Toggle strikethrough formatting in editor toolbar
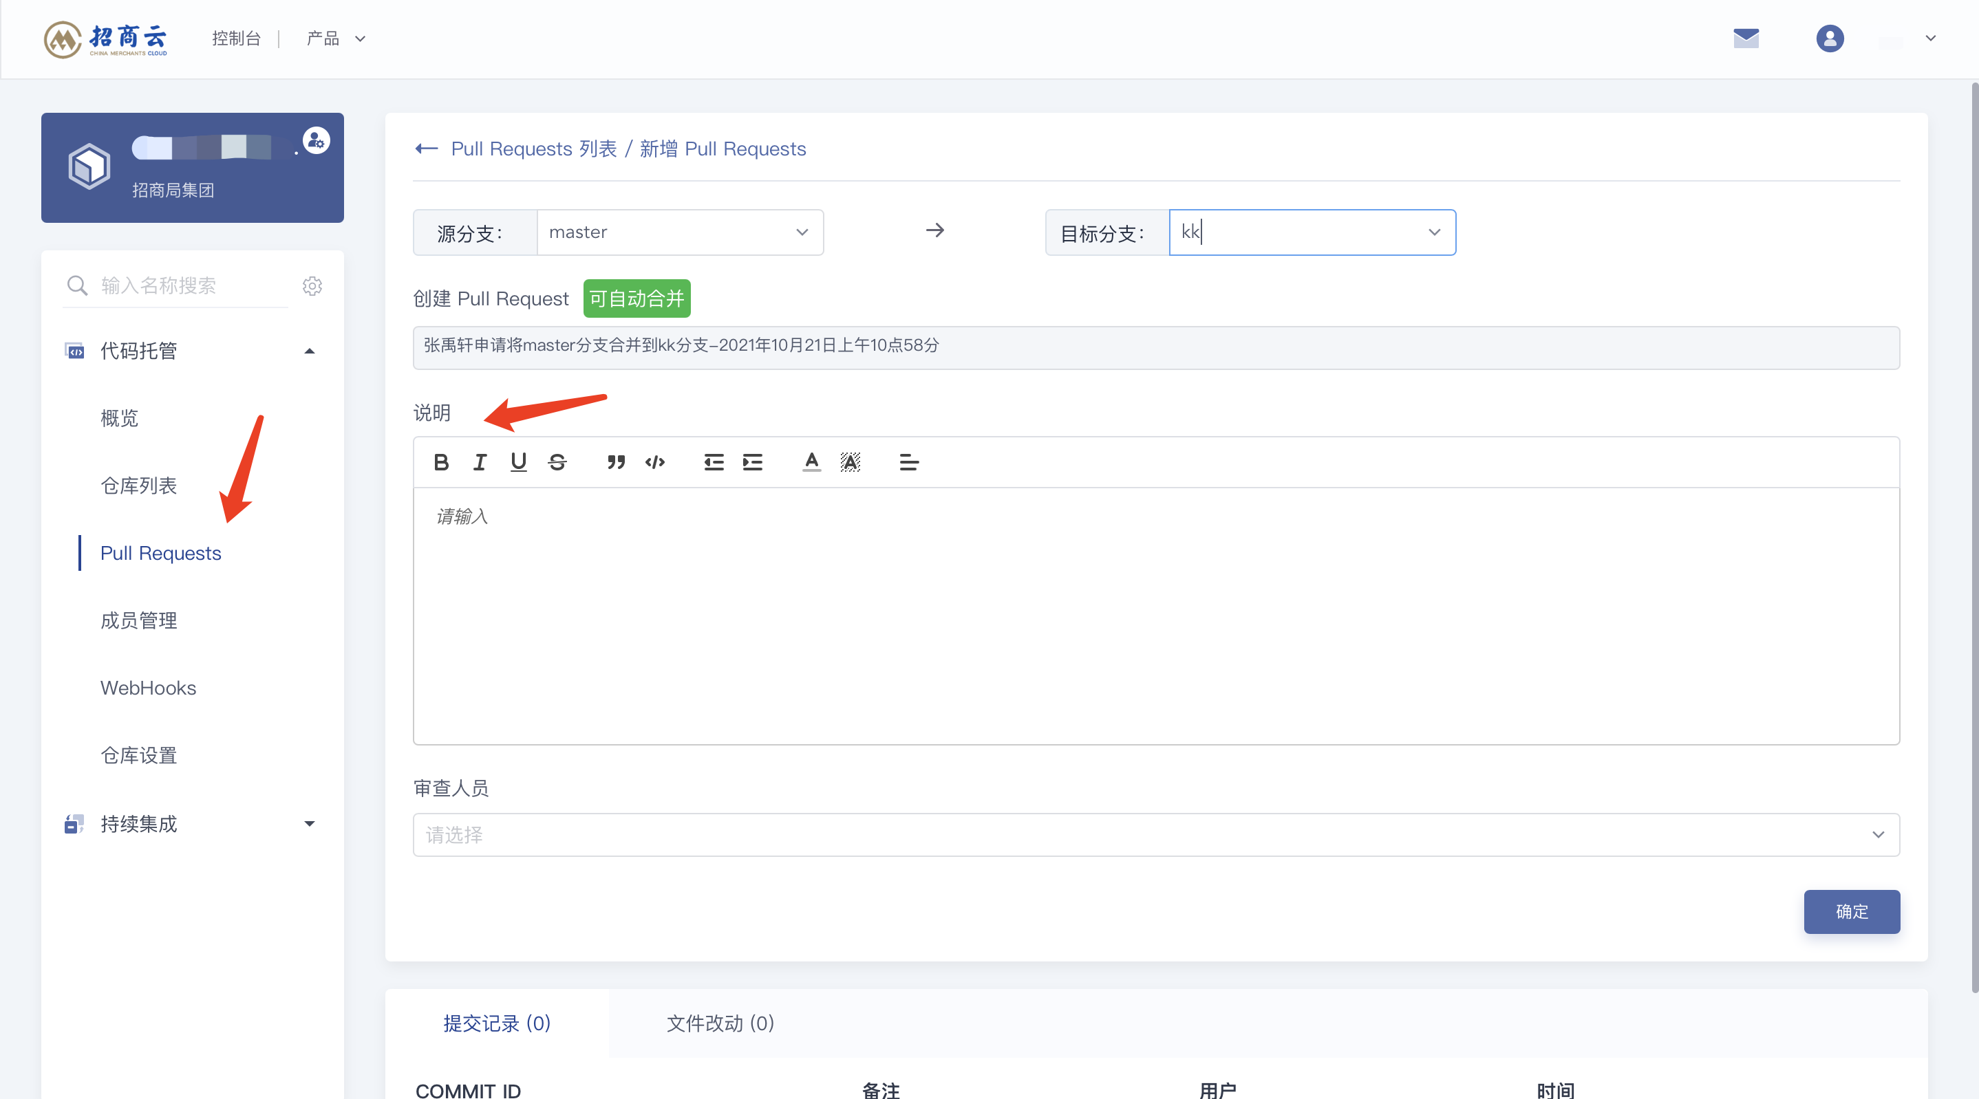This screenshot has height=1099, width=1979. tap(557, 462)
